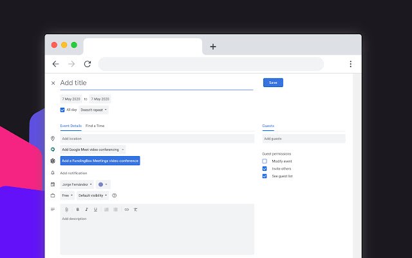
Task: Toggle italic formatting in description
Action: (x=86, y=210)
